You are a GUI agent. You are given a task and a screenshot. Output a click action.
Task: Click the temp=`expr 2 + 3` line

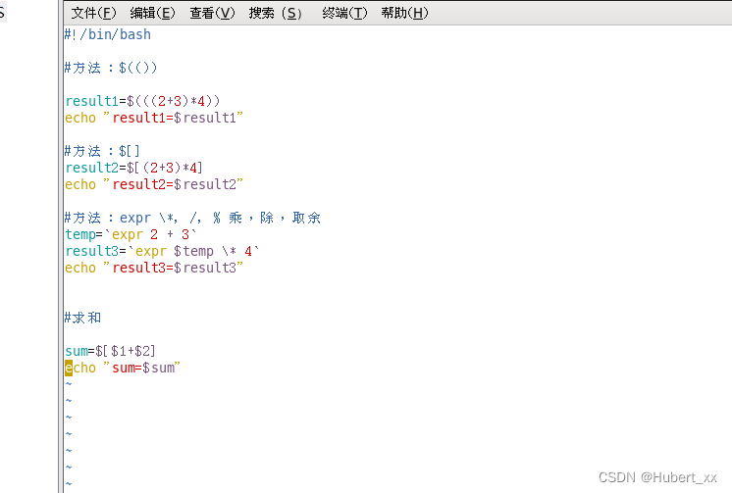coord(131,234)
